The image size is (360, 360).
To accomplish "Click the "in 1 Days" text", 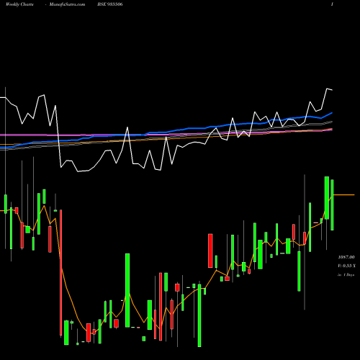I will (346, 275).
